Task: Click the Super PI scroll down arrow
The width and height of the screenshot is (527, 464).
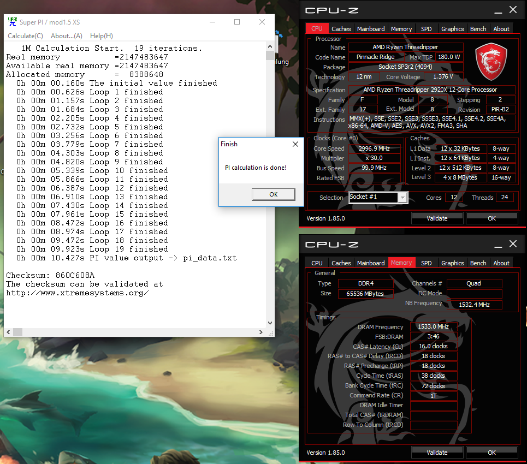Action: click(270, 323)
